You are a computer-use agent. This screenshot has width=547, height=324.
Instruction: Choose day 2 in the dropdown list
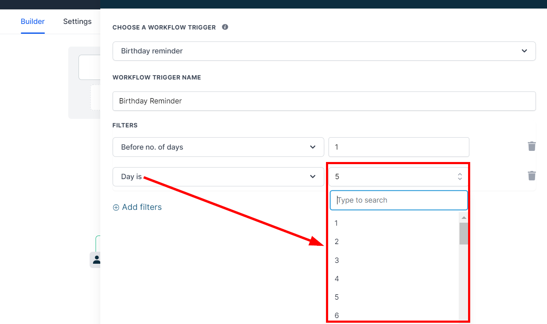337,242
